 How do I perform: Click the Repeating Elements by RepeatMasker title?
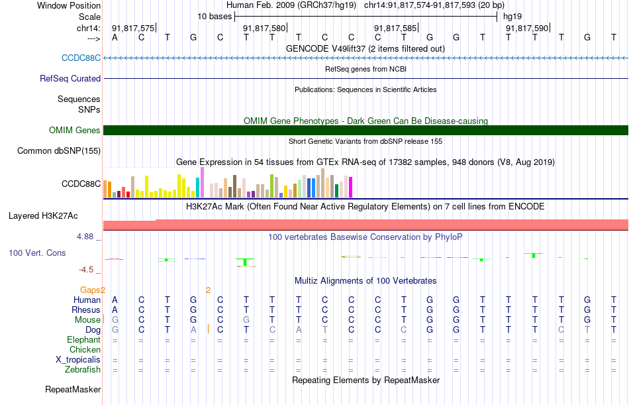click(366, 380)
